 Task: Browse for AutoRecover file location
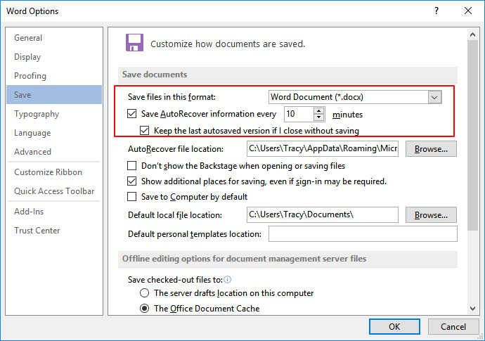(431, 149)
